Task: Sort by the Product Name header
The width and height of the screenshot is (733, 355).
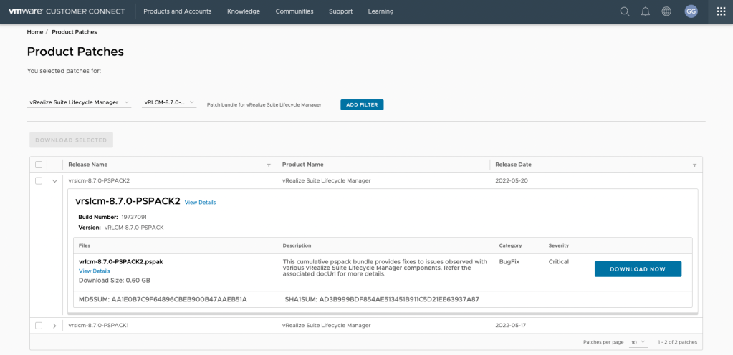Action: pos(303,165)
